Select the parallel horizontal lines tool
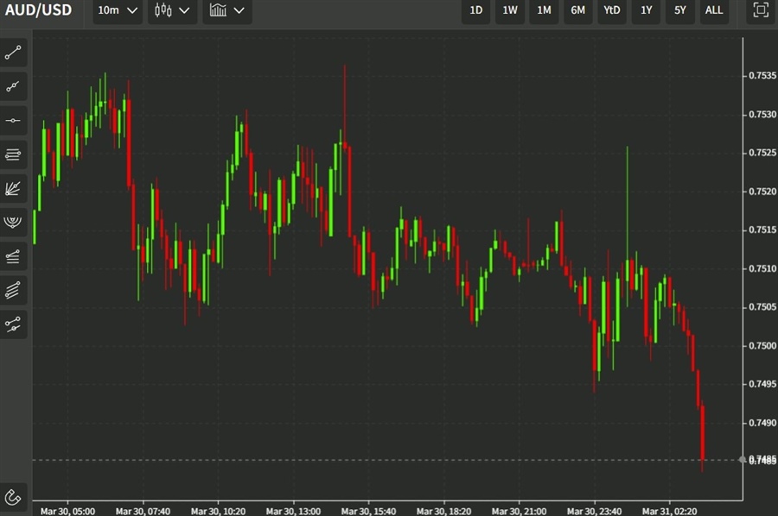The height and width of the screenshot is (516, 778). click(13, 154)
